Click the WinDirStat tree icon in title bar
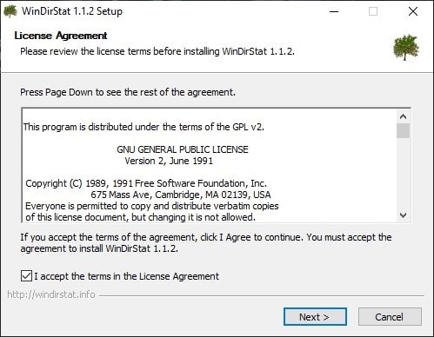434x337 pixels. [10, 11]
